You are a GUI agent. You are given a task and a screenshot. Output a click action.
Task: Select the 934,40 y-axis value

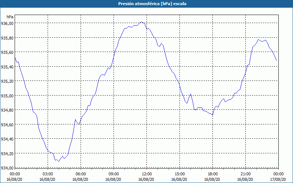pyautogui.click(x=7, y=139)
